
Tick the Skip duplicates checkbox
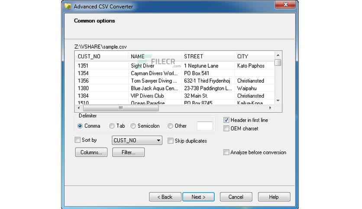click(170, 141)
